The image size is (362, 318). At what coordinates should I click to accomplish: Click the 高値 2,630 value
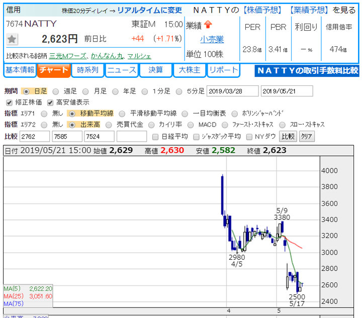pos(172,151)
